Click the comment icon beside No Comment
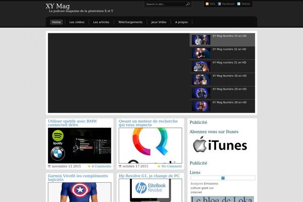The width and height of the screenshot is (303, 202). pyautogui.click(x=159, y=166)
